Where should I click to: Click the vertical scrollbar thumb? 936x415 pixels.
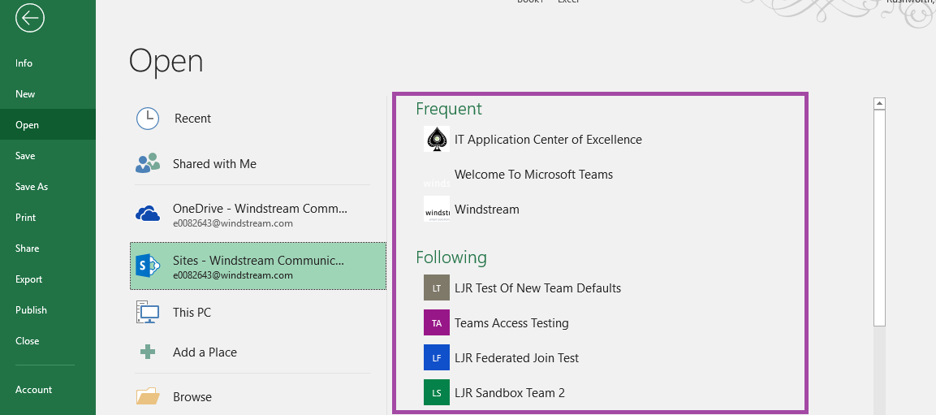click(879, 218)
